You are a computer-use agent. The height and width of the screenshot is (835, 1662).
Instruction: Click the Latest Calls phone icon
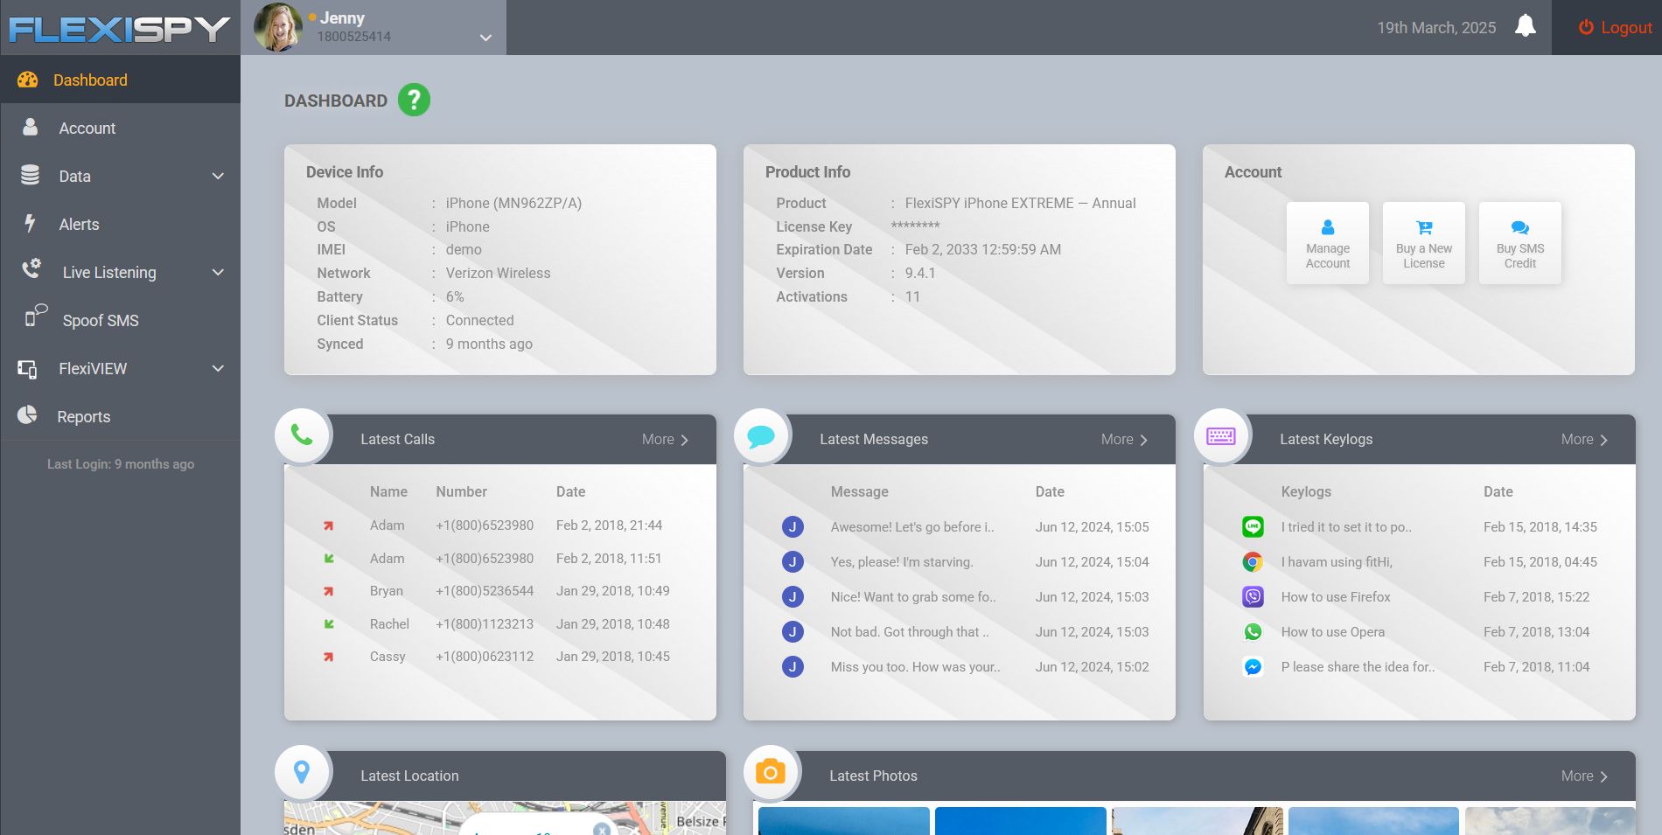[302, 435]
